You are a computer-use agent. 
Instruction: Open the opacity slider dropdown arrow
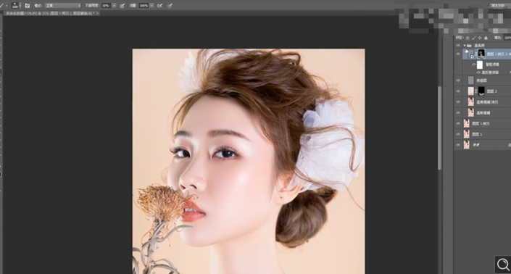pyautogui.click(x=114, y=6)
